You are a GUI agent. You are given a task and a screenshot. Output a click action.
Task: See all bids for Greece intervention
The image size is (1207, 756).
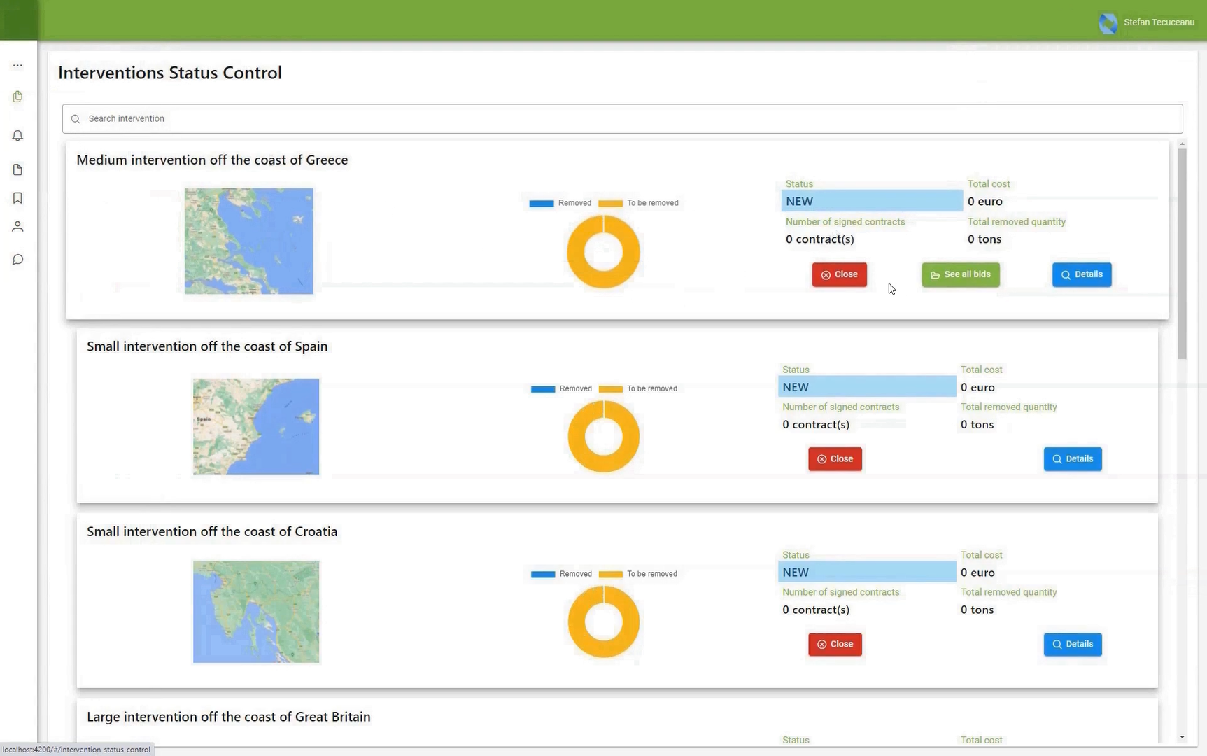pos(960,274)
